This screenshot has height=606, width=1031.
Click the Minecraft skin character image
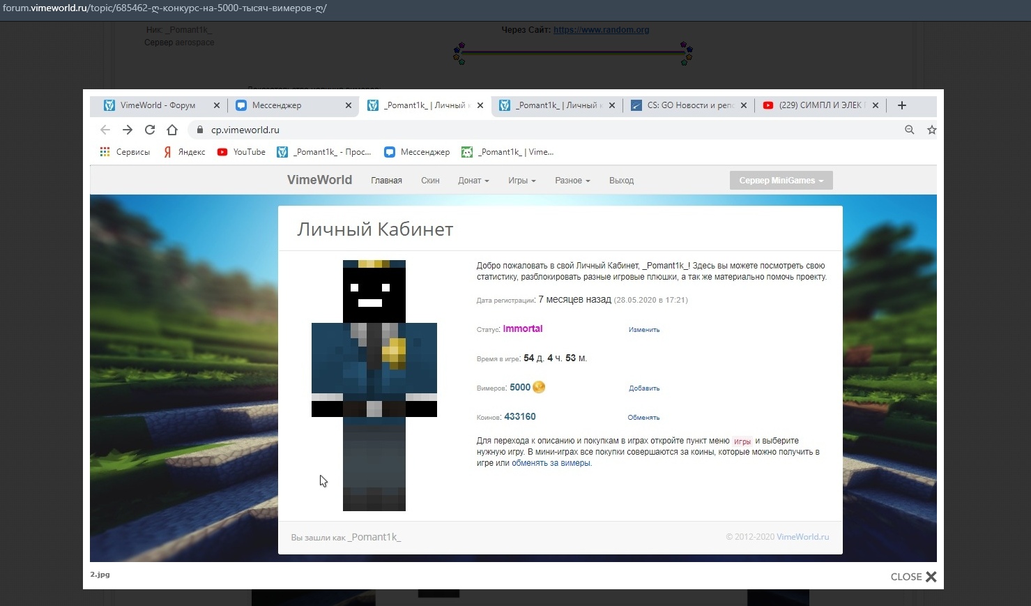pyautogui.click(x=374, y=386)
